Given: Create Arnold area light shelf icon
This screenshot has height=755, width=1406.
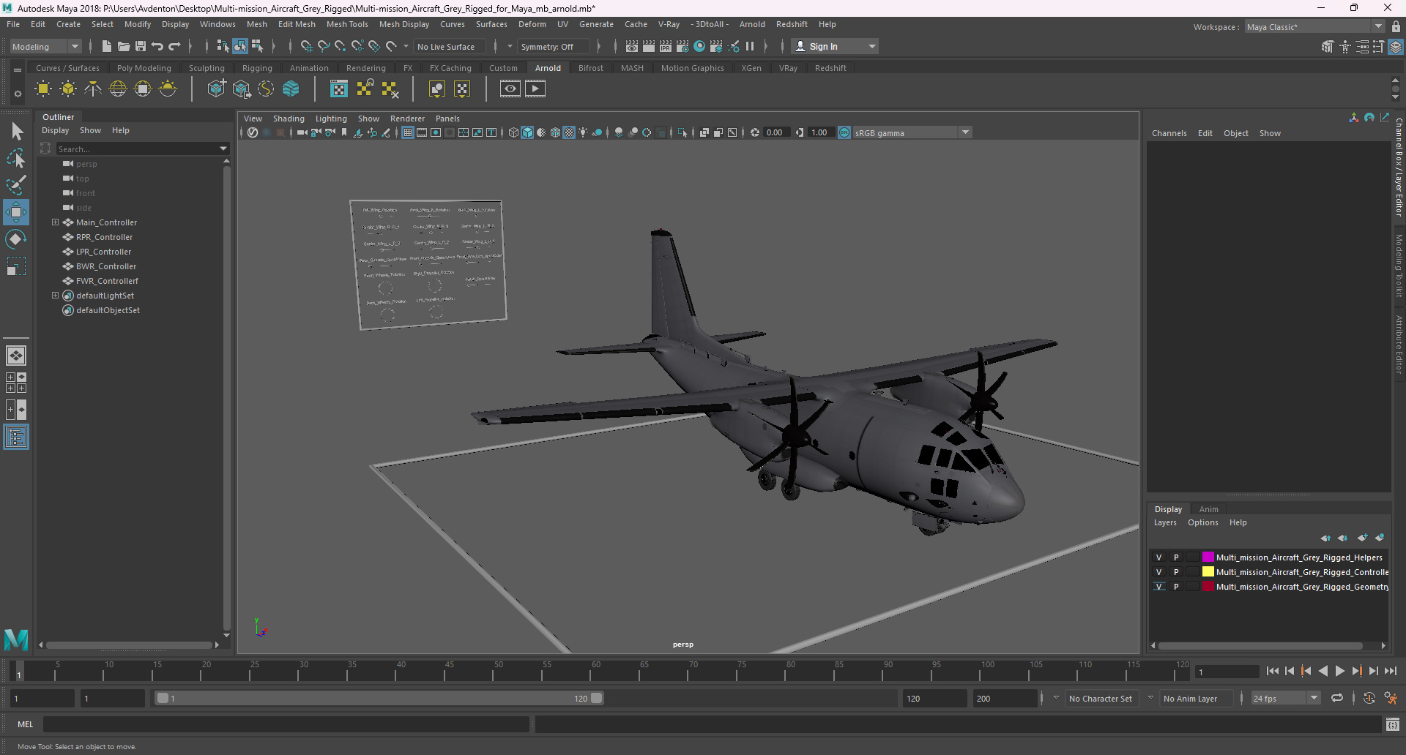Looking at the screenshot, I should [x=43, y=89].
